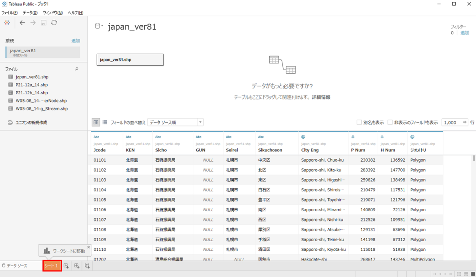Viewport: 476px width, 277px height.
Task: Click number type icon above P Num
Action: (x=353, y=137)
